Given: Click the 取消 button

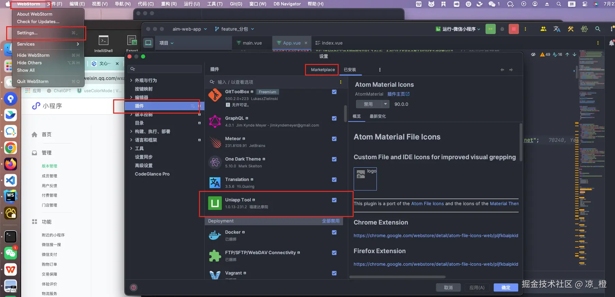Looking at the screenshot, I should 448,287.
